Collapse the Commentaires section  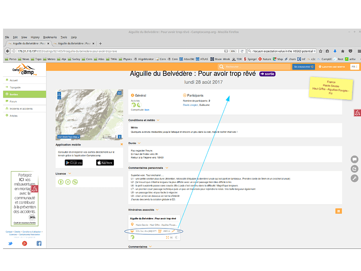pos(150,247)
